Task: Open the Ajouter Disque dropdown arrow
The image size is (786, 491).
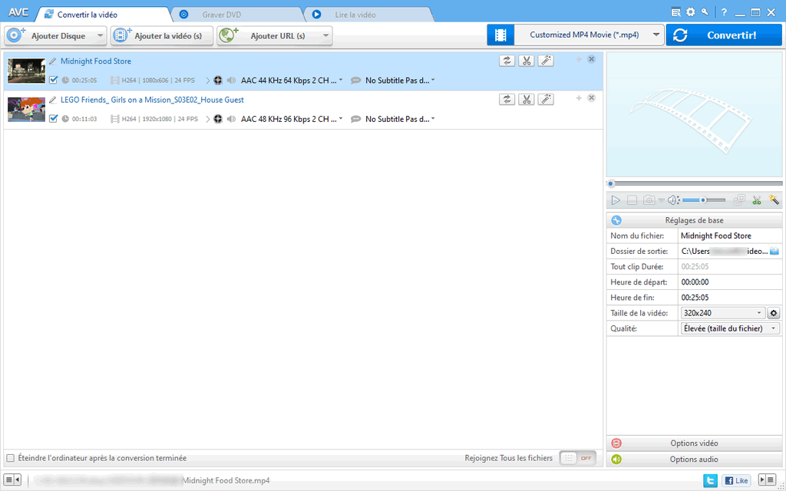Action: coord(100,35)
